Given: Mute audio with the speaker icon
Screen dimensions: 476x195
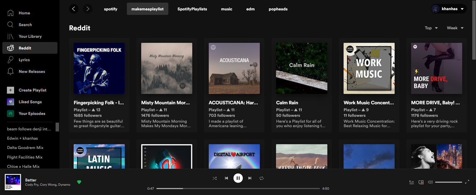Looking at the screenshot, I should [x=430, y=182].
